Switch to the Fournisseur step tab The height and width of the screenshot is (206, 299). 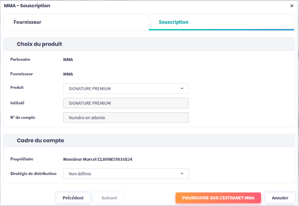[27, 22]
